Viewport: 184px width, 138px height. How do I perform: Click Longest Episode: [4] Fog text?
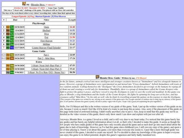point(23,16)
